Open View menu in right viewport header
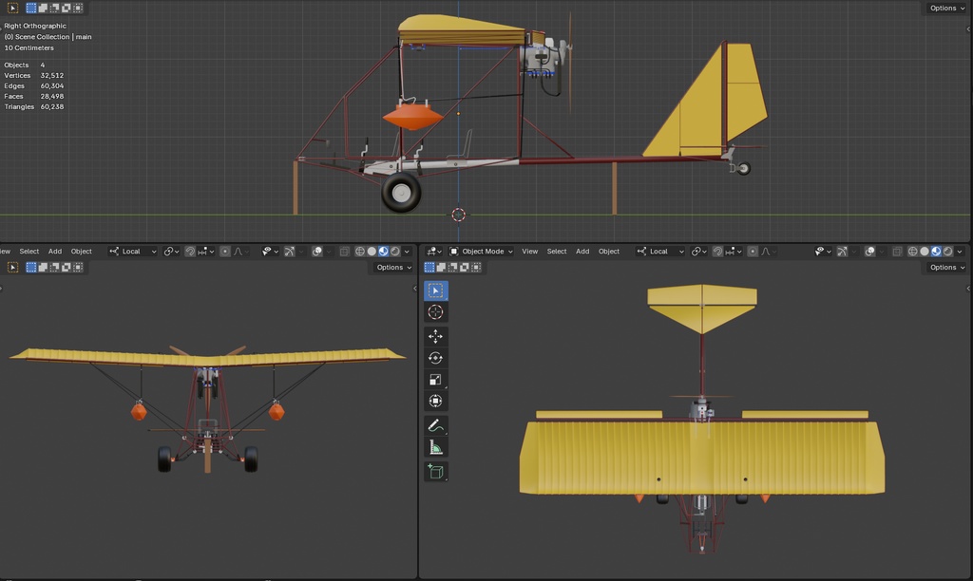973x581 pixels. coord(529,252)
